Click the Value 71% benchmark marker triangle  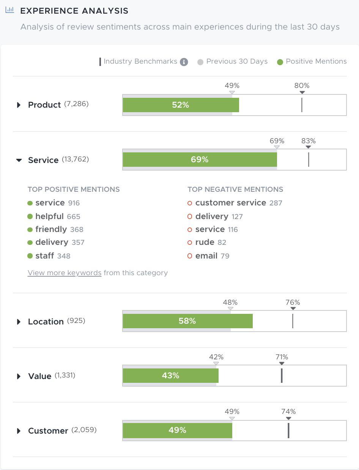coord(282,363)
